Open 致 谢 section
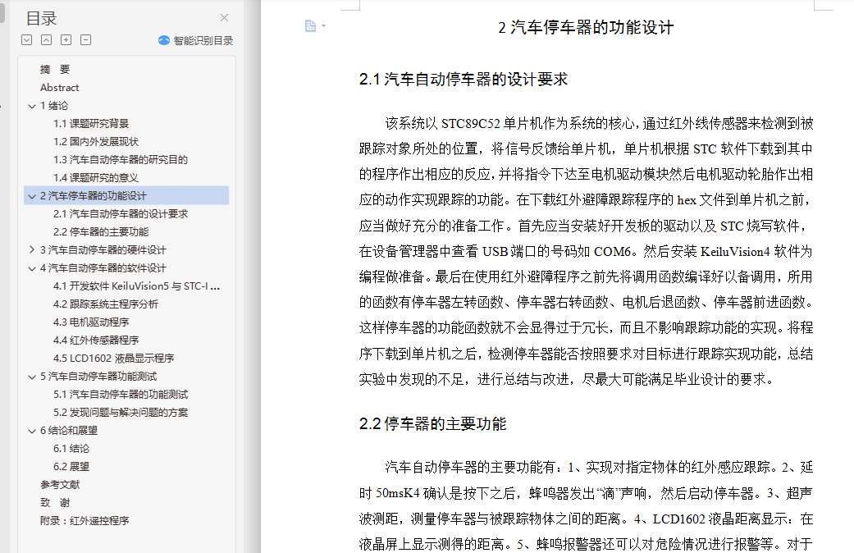Image resolution: width=854 pixels, height=553 pixels. click(x=55, y=502)
